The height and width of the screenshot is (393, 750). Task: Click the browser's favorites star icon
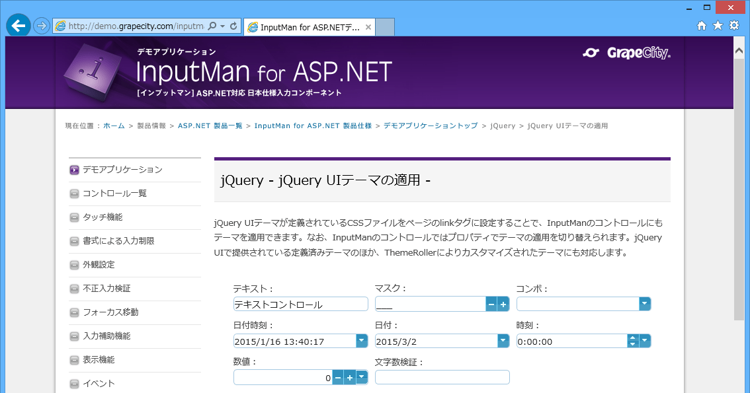[x=718, y=25]
